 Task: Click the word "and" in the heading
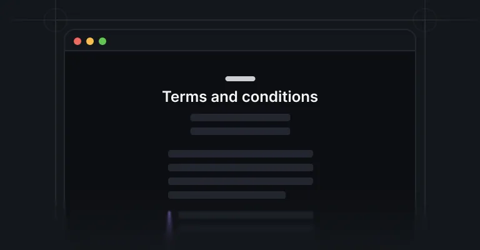[224, 97]
